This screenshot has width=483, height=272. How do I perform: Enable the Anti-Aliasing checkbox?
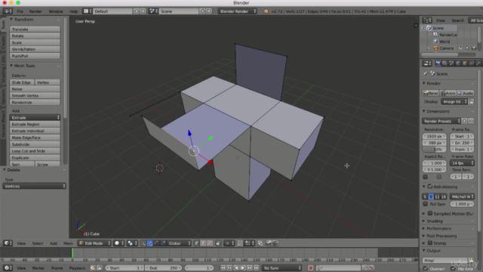[430, 187]
